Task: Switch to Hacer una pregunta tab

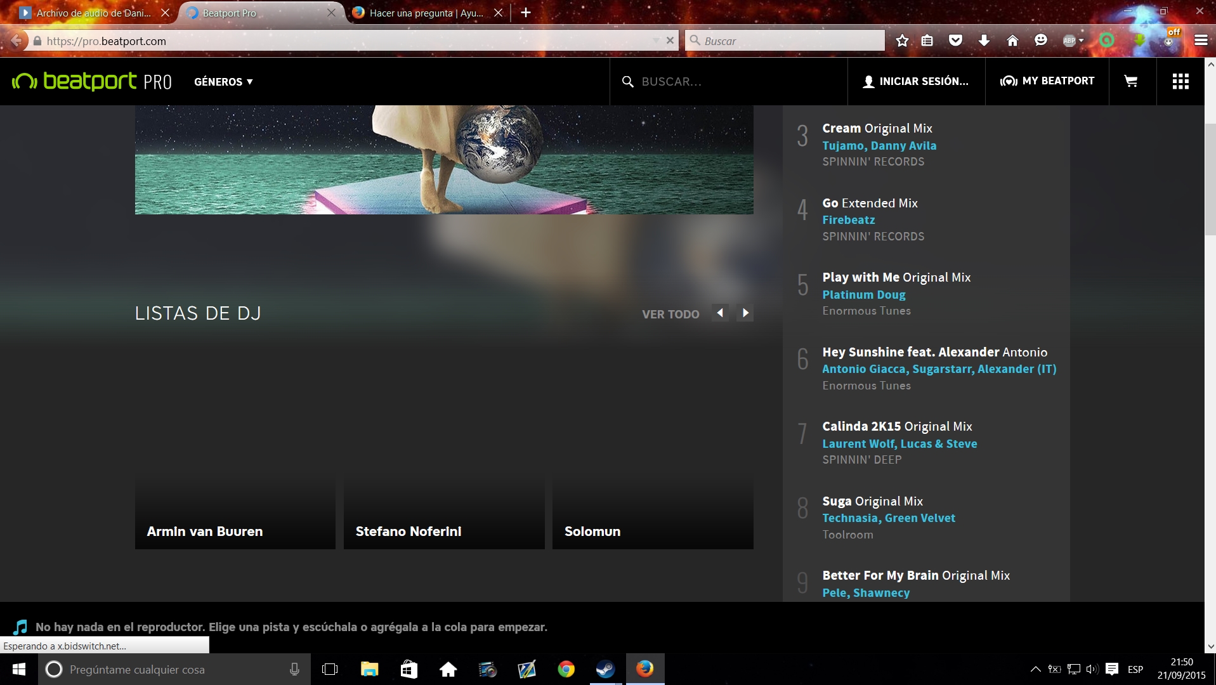Action: click(x=426, y=13)
